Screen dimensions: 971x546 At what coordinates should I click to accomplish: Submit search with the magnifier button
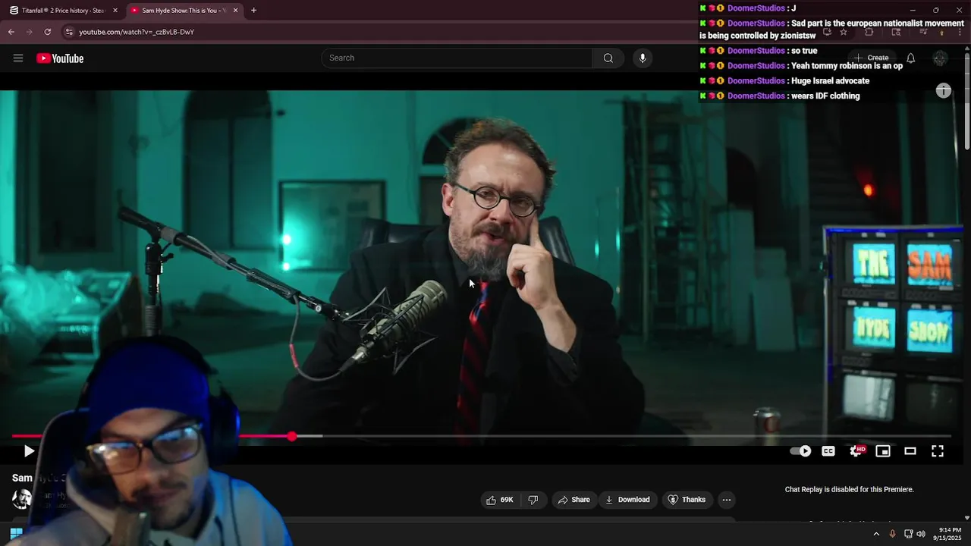[608, 58]
